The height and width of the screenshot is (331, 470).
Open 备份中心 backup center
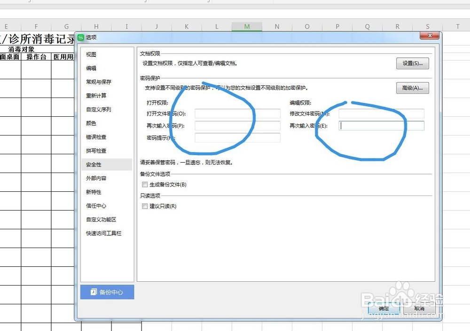click(107, 292)
